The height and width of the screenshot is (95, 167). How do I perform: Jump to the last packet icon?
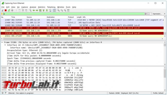tap(47, 10)
